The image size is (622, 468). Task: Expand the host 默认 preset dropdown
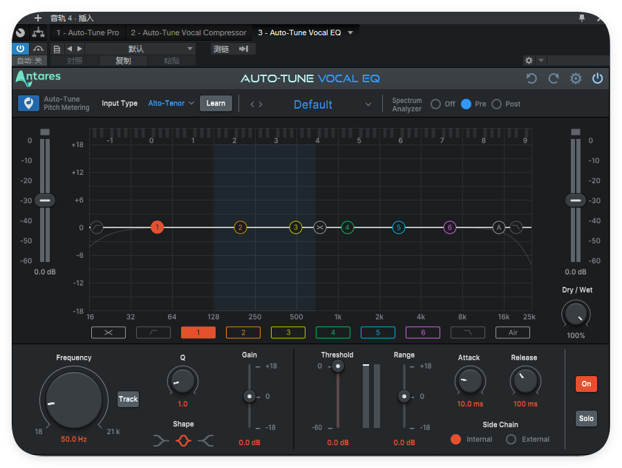(x=190, y=49)
